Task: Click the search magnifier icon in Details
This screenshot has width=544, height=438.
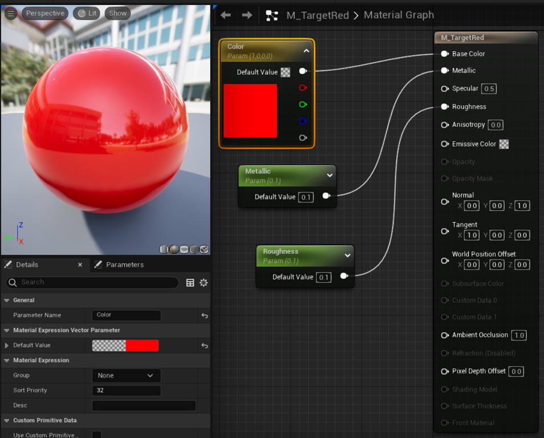Action: (13, 282)
